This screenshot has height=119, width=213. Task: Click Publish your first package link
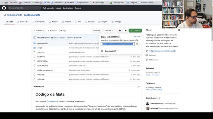coord(154,90)
